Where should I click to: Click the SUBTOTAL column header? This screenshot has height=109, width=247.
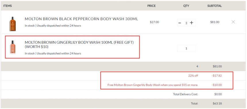(x=215, y=6)
